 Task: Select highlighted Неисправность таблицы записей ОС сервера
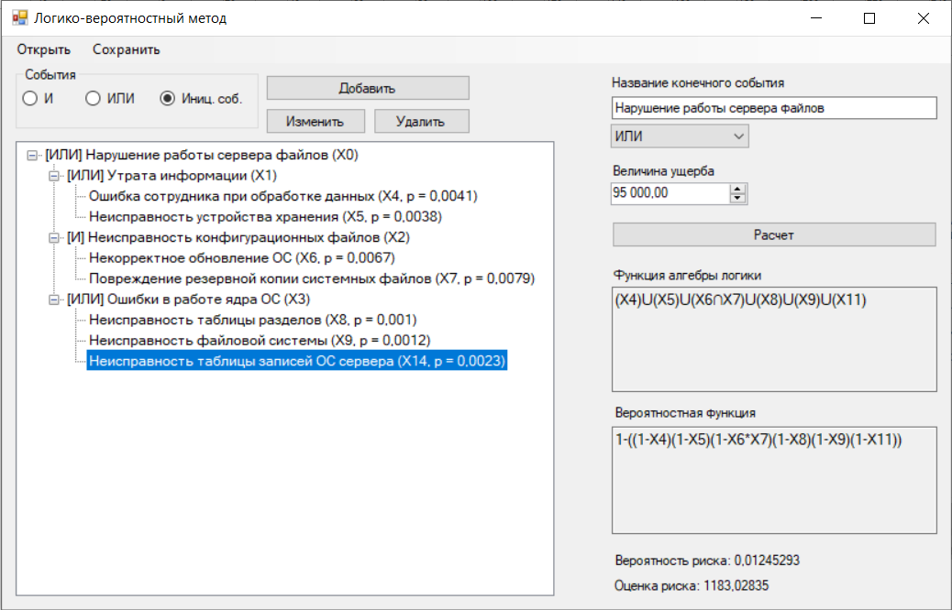coord(297,362)
